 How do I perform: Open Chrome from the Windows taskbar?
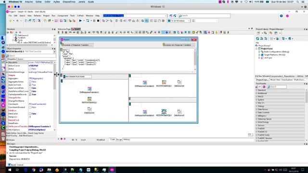pyautogui.click(x=34, y=170)
